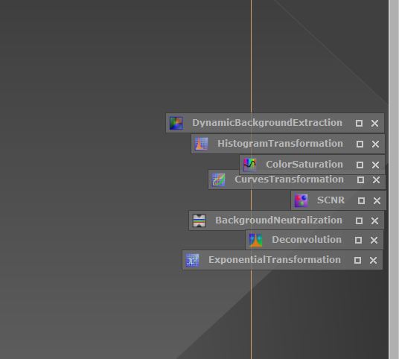
Task: Close the SCNR process icon
Action: pos(377,200)
